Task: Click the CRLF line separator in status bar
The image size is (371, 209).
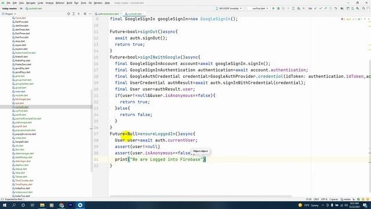Action: click(x=316, y=199)
